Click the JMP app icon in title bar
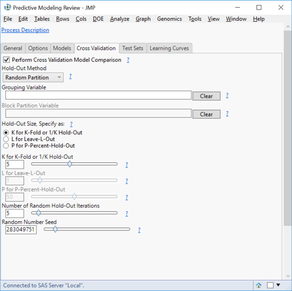 pyautogui.click(x=7, y=7)
